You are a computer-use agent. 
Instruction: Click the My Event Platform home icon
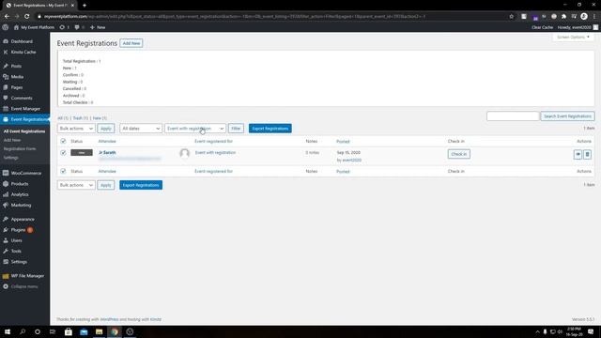tap(16, 27)
